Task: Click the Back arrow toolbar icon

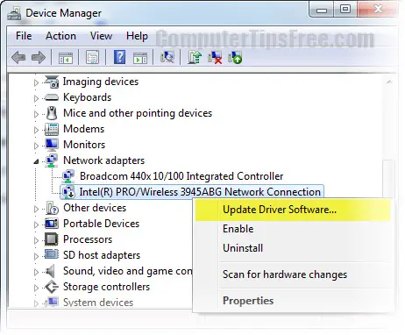Action: [18, 57]
